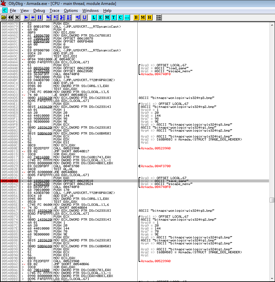This screenshot has width=275, height=282.
Task: Click the Trace over toolbar icon
Action: pyautogui.click(x=69, y=17)
